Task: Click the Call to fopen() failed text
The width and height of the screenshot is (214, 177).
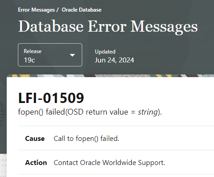Action: coord(86,139)
